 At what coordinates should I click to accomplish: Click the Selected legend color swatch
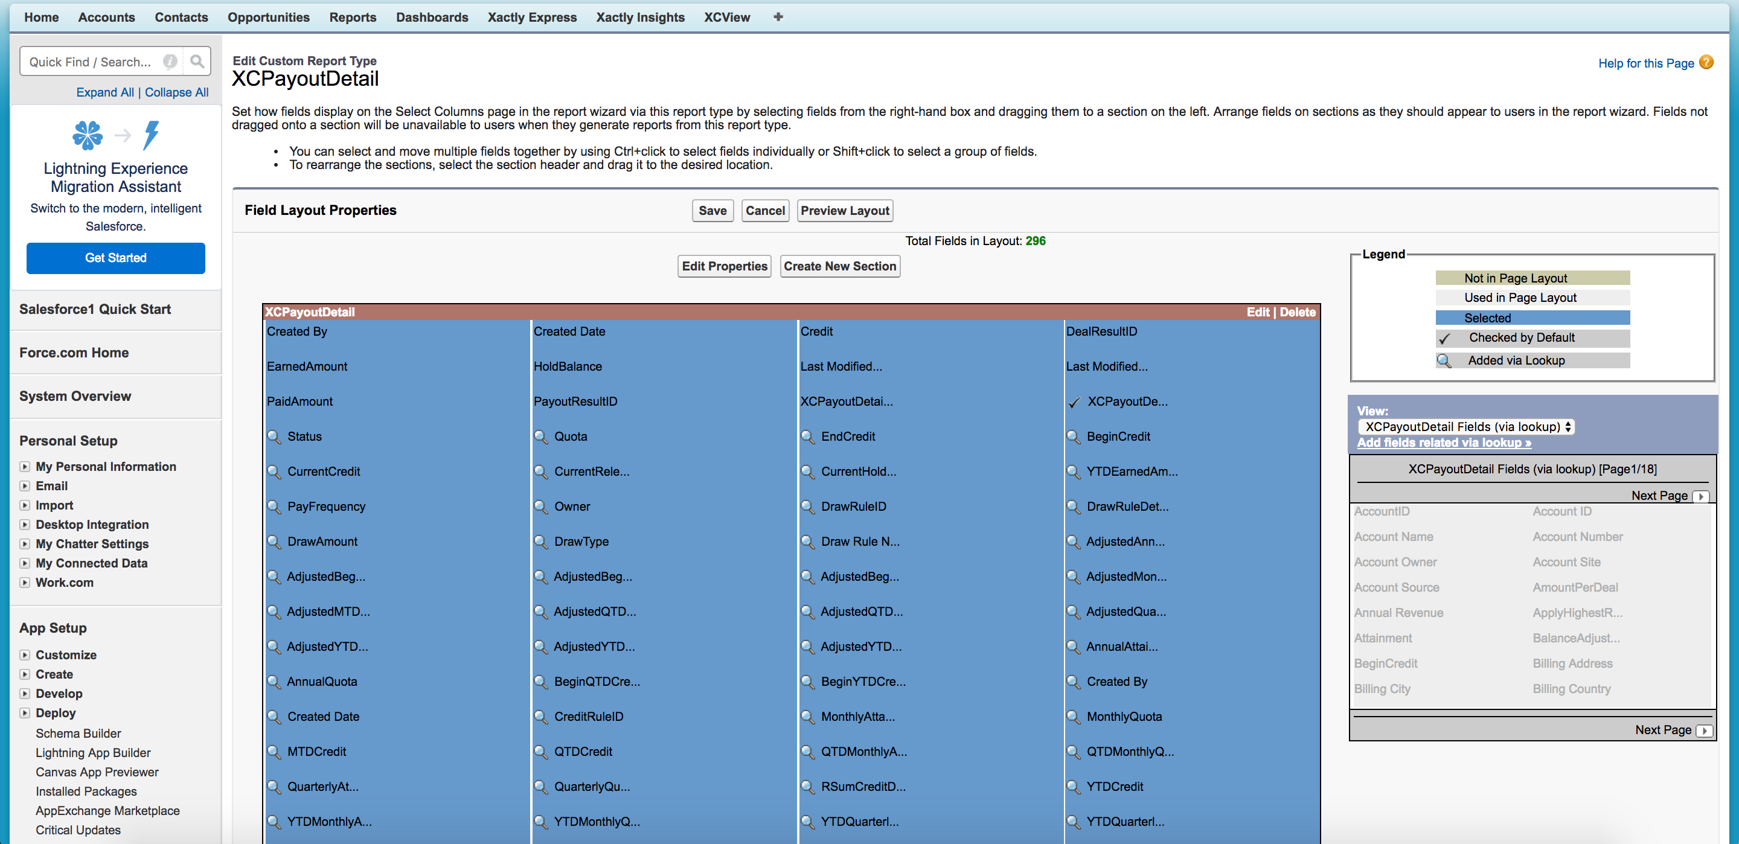pos(1532,318)
